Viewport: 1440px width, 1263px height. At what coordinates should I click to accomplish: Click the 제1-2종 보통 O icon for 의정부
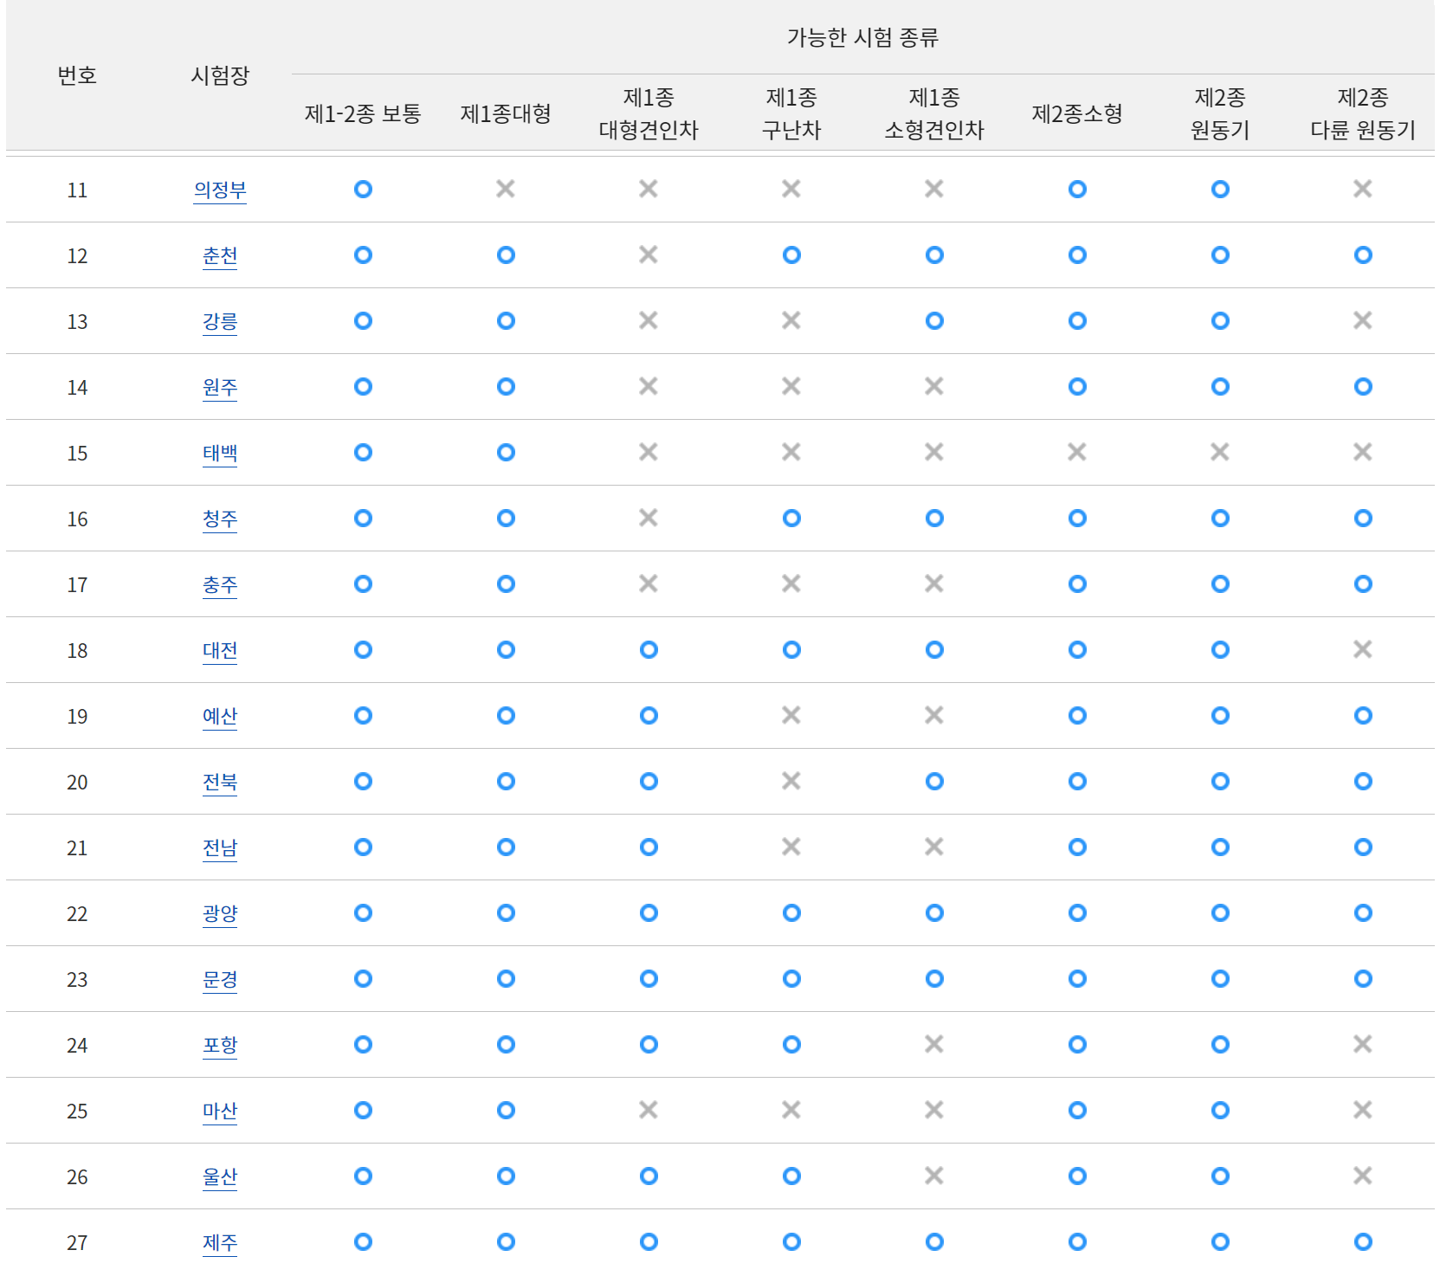[x=362, y=190]
